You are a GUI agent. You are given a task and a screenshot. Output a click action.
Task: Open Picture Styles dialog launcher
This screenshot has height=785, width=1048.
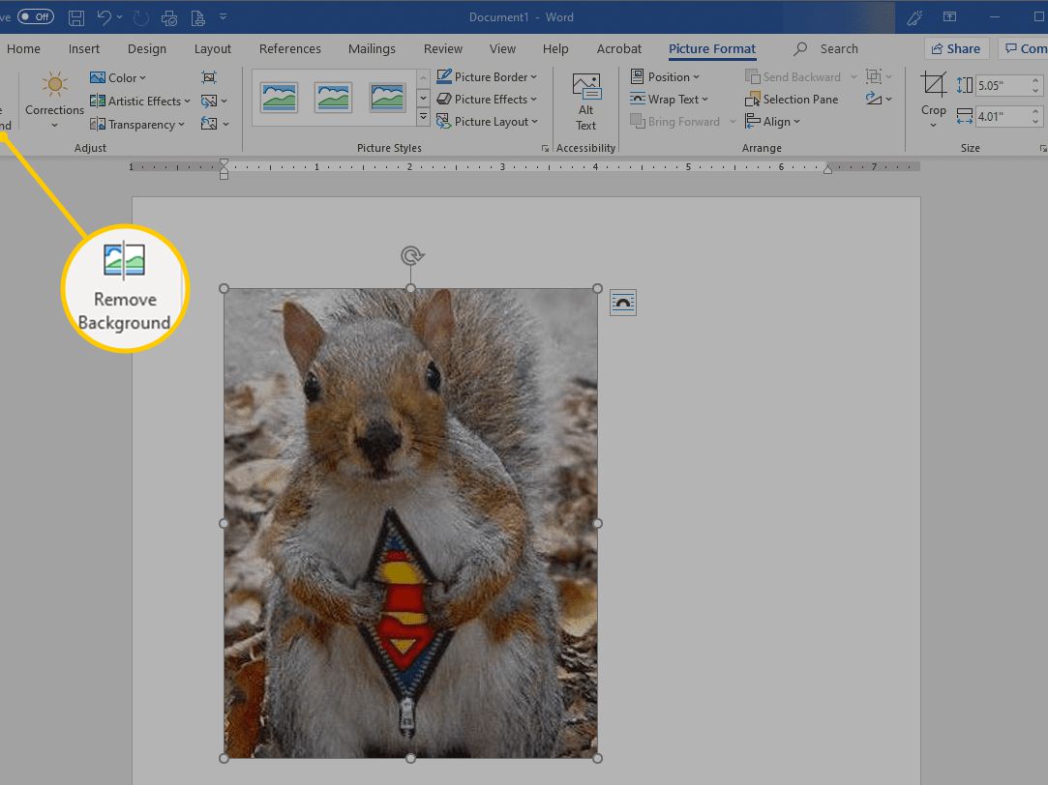click(546, 148)
